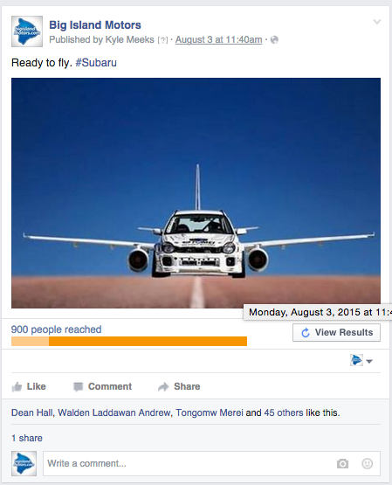This screenshot has height=485, width=392.
Task: View the 1 share link
Action: [27, 438]
